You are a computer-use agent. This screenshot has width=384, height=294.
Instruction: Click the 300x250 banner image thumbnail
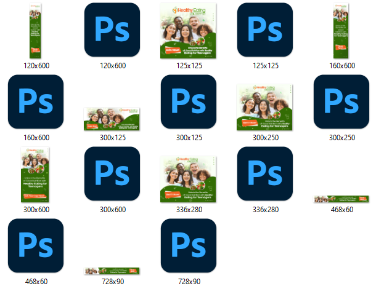click(264, 107)
